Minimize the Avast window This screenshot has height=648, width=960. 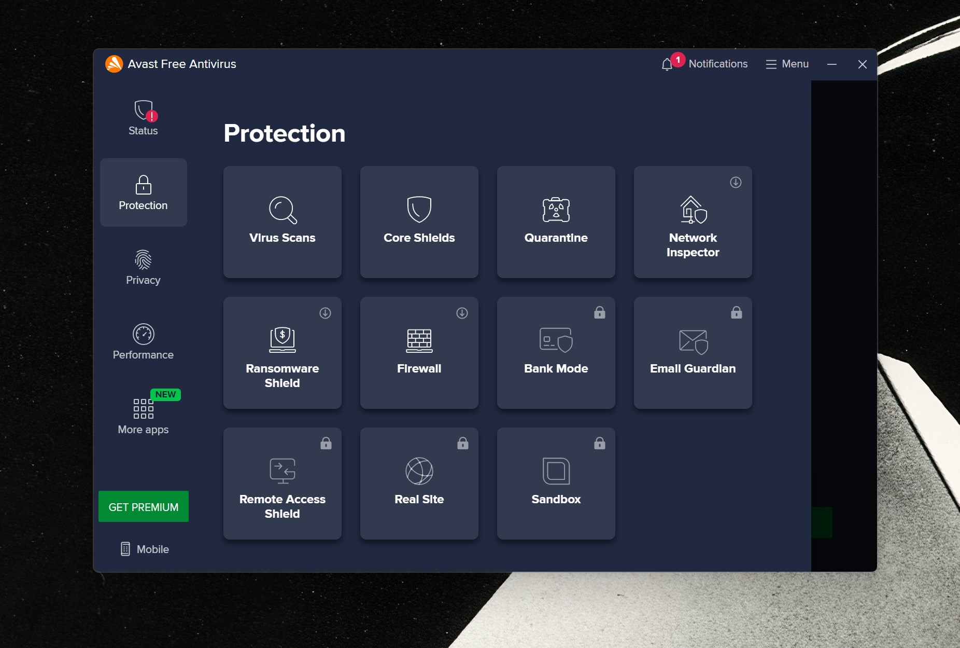pos(832,64)
